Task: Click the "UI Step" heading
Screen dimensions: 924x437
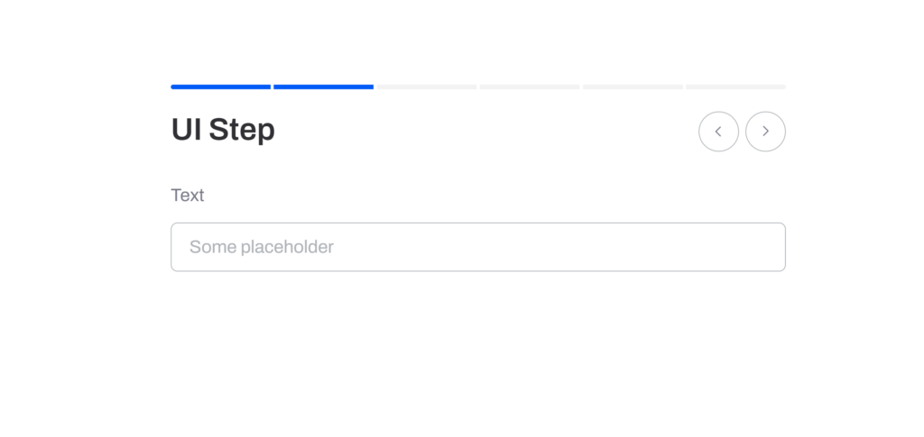Action: [223, 131]
